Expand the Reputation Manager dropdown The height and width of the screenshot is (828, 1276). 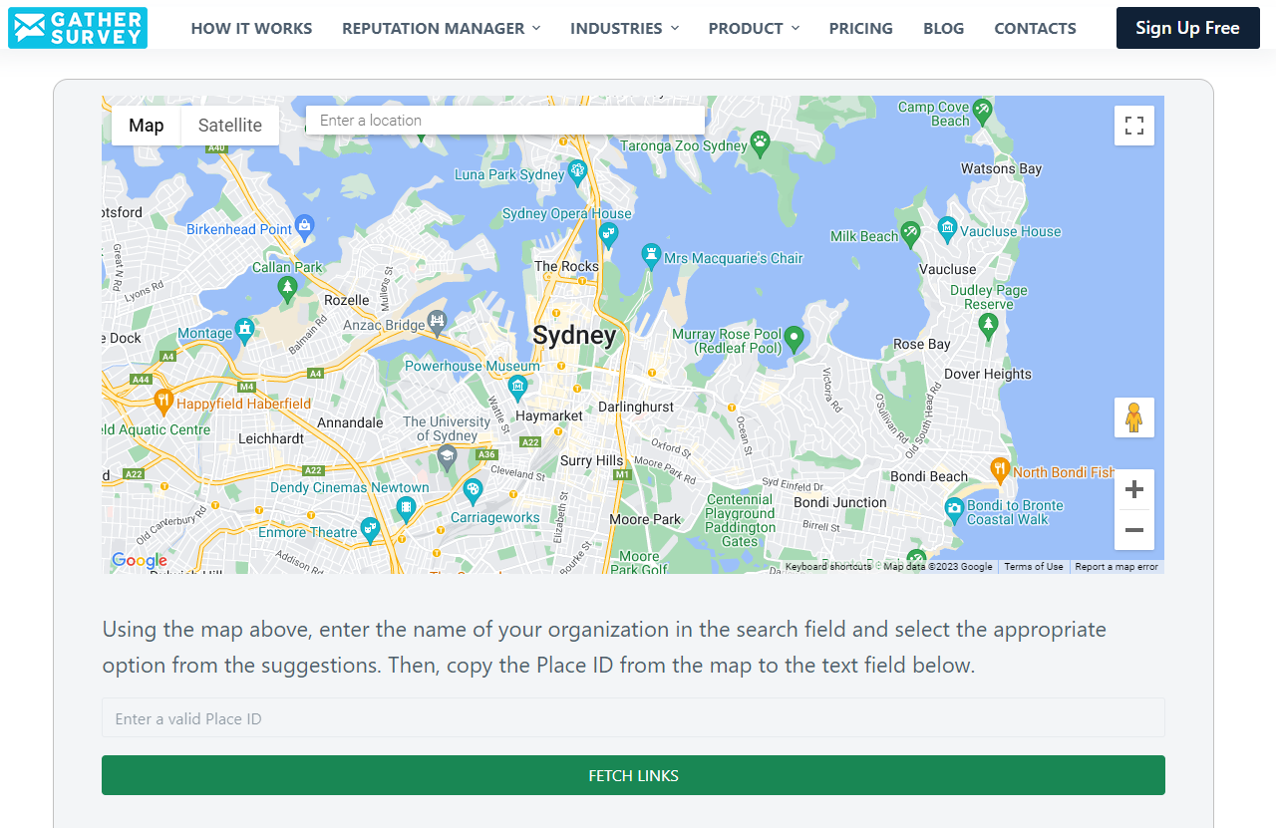click(x=441, y=28)
